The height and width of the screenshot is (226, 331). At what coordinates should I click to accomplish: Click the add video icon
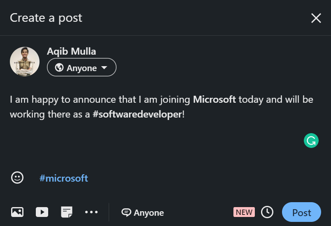42,212
